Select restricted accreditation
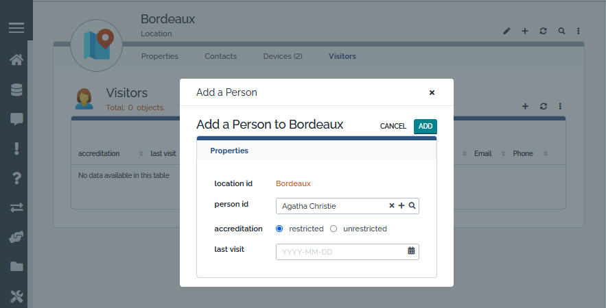The height and width of the screenshot is (308, 606). pos(279,229)
